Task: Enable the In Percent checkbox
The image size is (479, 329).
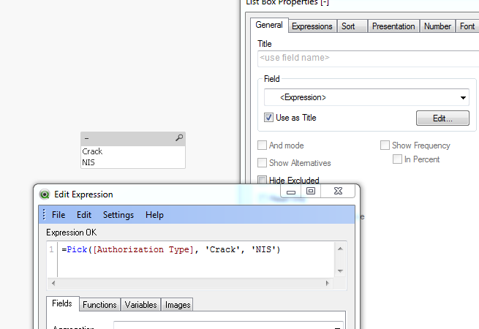Action: [x=397, y=159]
